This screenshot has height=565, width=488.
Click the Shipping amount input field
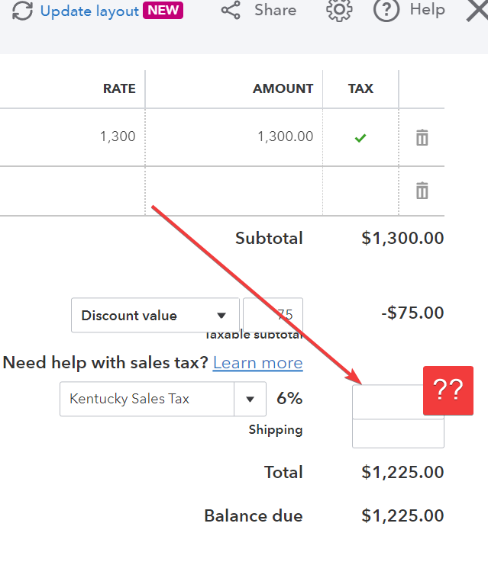pyautogui.click(x=398, y=434)
